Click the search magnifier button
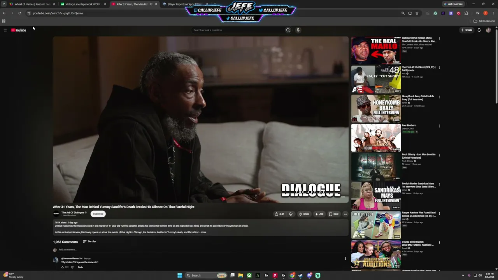Viewport: 498px width, 280px height. pyautogui.click(x=288, y=30)
